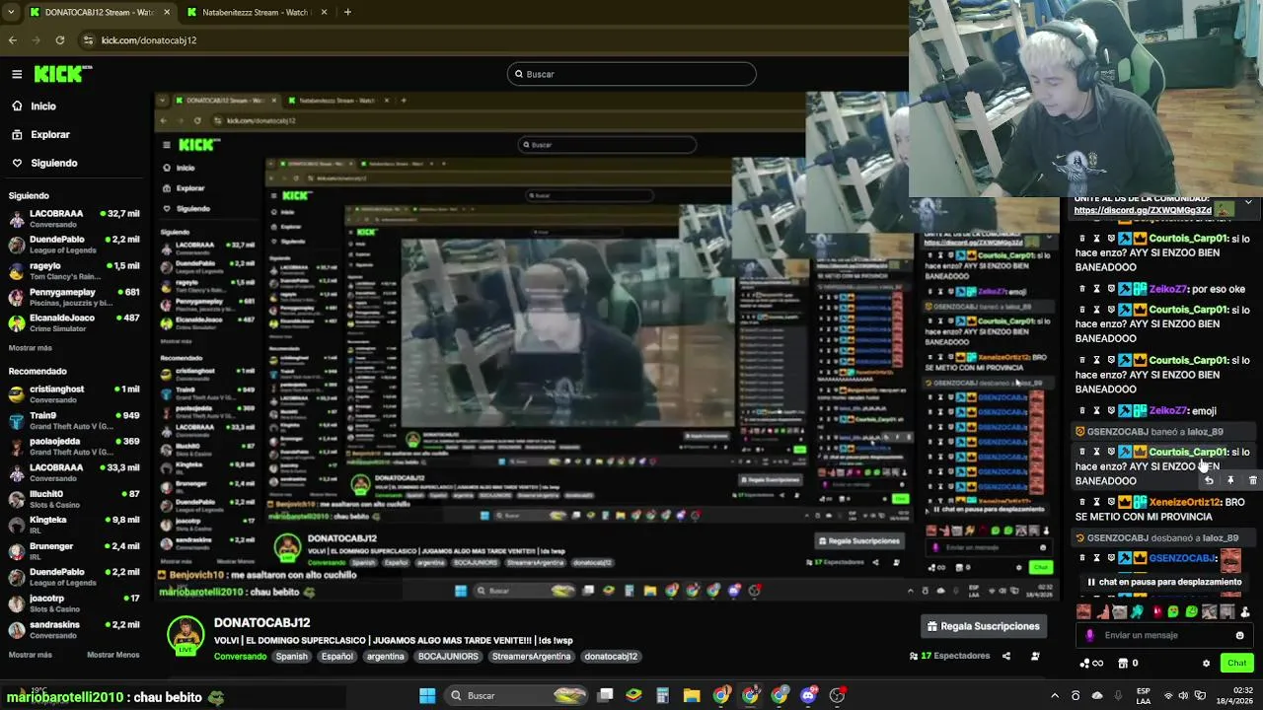Open Train9 recommended channel
This screenshot has height=710, width=1263.
coord(74,421)
